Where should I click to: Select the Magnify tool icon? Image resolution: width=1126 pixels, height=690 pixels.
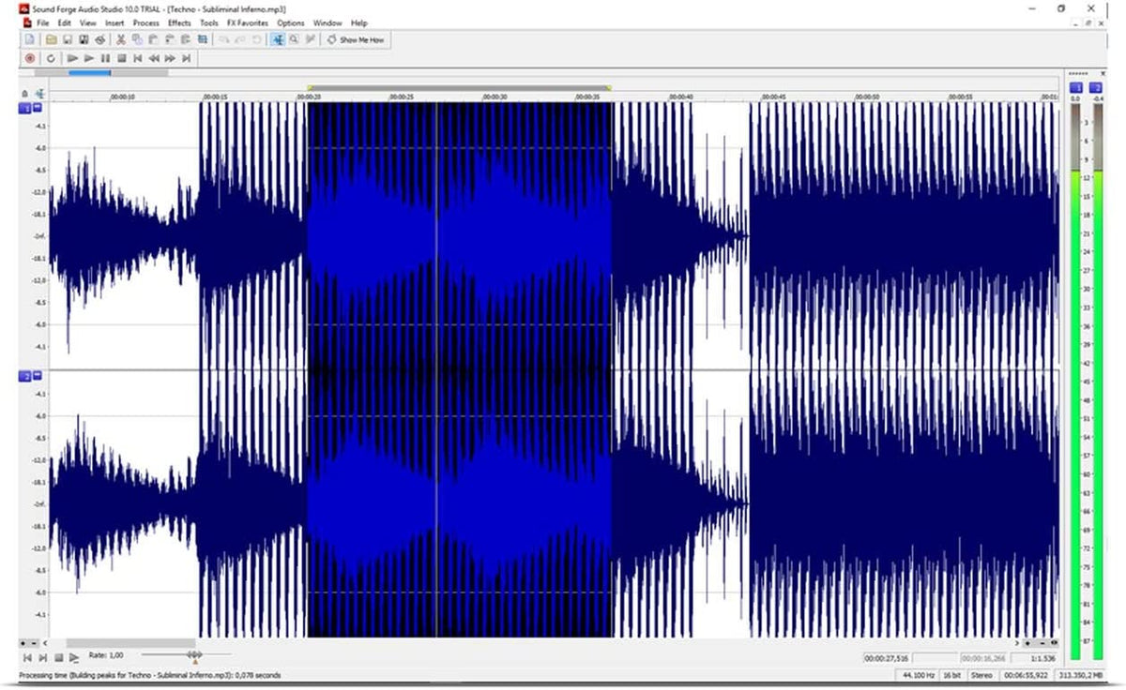point(294,39)
